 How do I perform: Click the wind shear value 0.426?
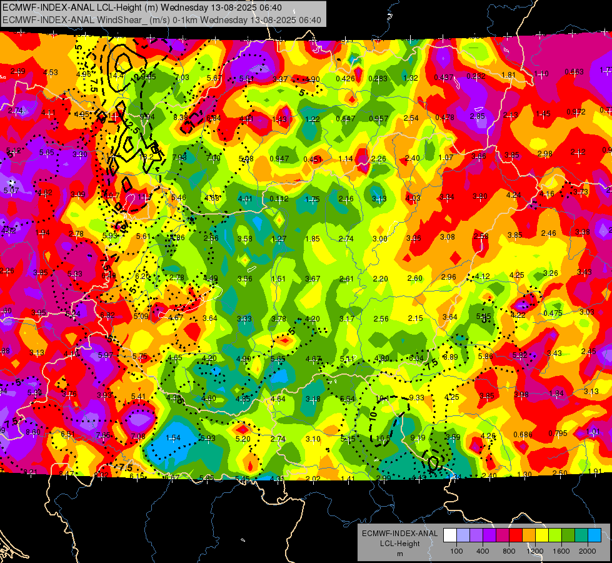tap(346, 79)
